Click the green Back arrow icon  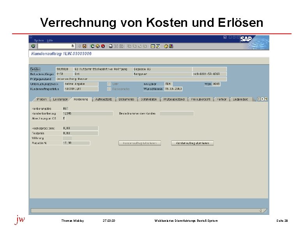(92, 46)
